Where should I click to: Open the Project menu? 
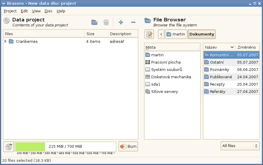click(10, 11)
